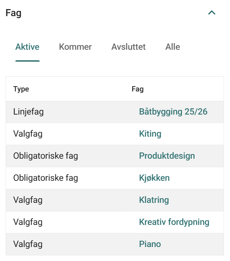Collapse the Fag section chevron
The image size is (230, 261).
pos(212,13)
